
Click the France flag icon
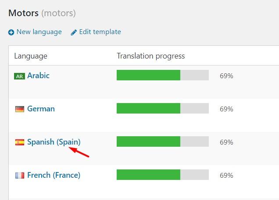[x=19, y=176]
